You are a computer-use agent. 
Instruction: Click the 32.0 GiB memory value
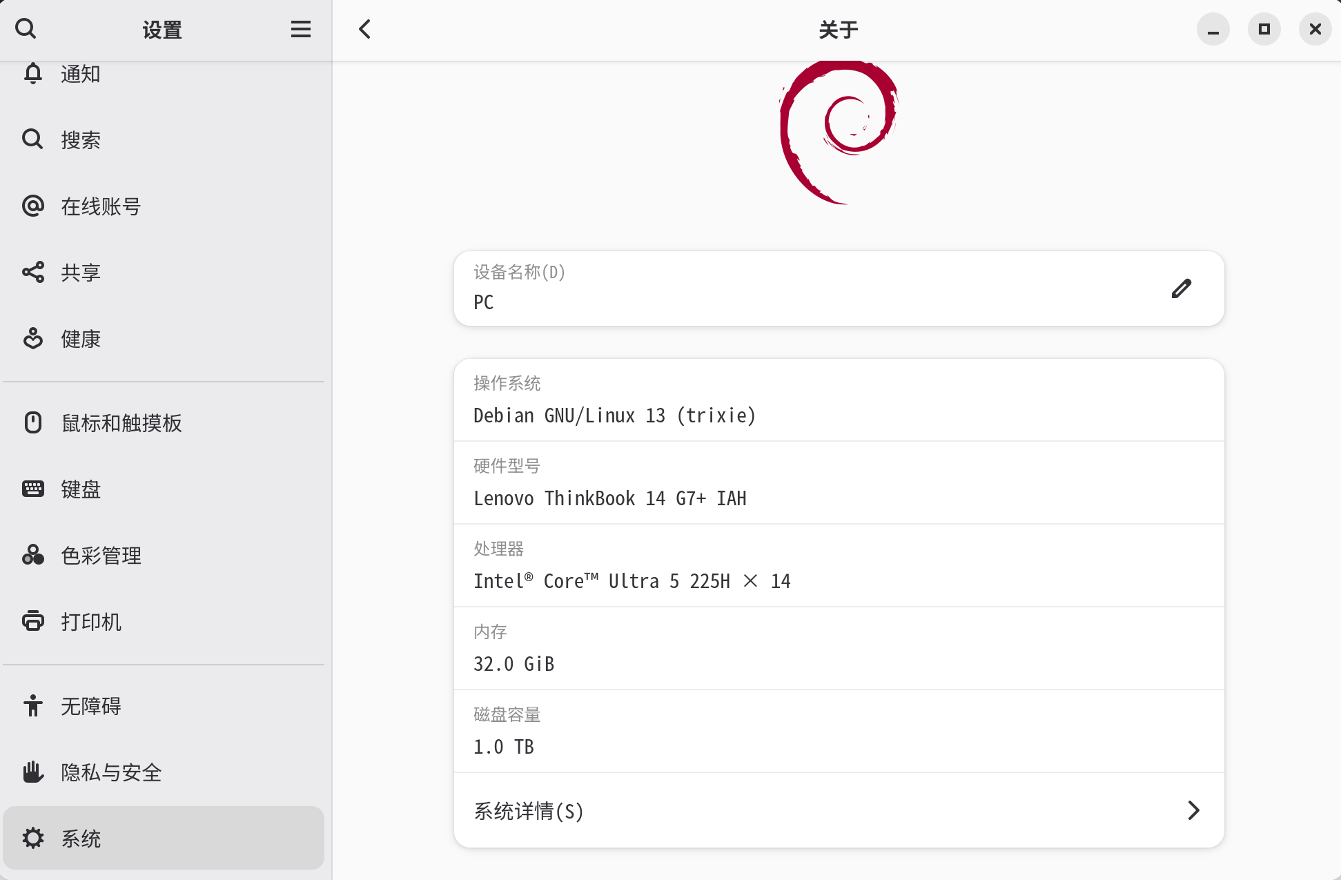(514, 664)
